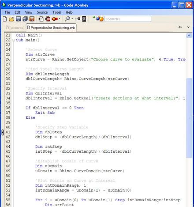Image resolution: width=194 pixels, height=207 pixels.
Task: Select the Perpendicular Sectioning.rvb tab
Action: coord(51,28)
